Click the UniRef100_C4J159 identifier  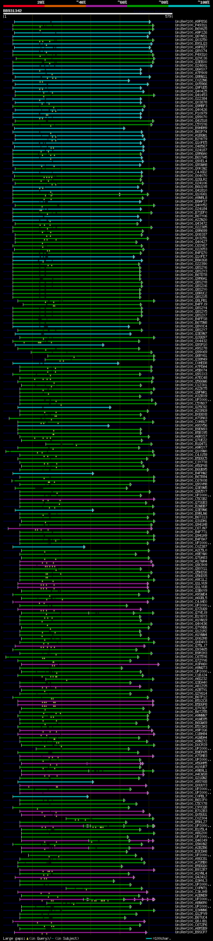coord(191,455)
